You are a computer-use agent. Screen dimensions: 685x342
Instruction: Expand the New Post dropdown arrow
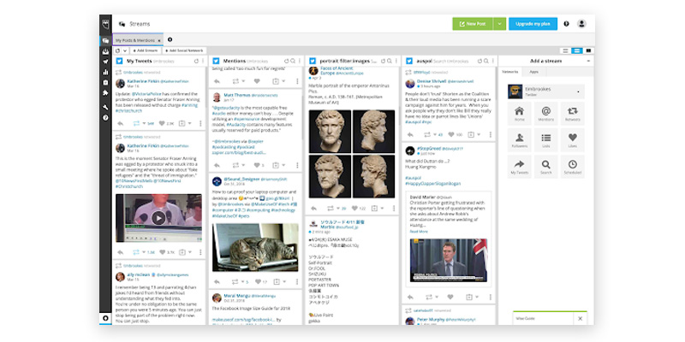click(x=498, y=24)
